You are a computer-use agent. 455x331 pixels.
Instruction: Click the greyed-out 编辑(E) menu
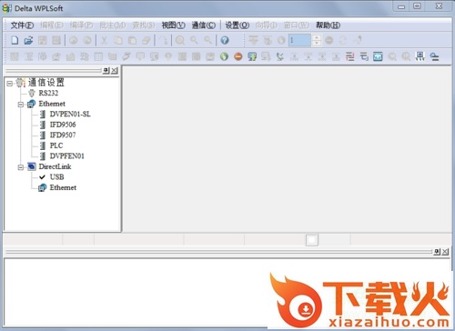[52, 25]
